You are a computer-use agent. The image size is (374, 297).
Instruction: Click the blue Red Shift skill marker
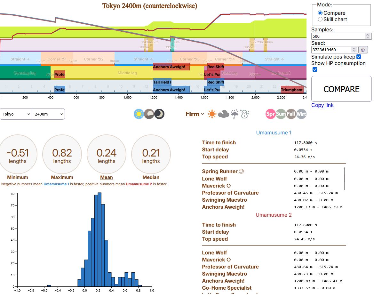tap(216, 82)
